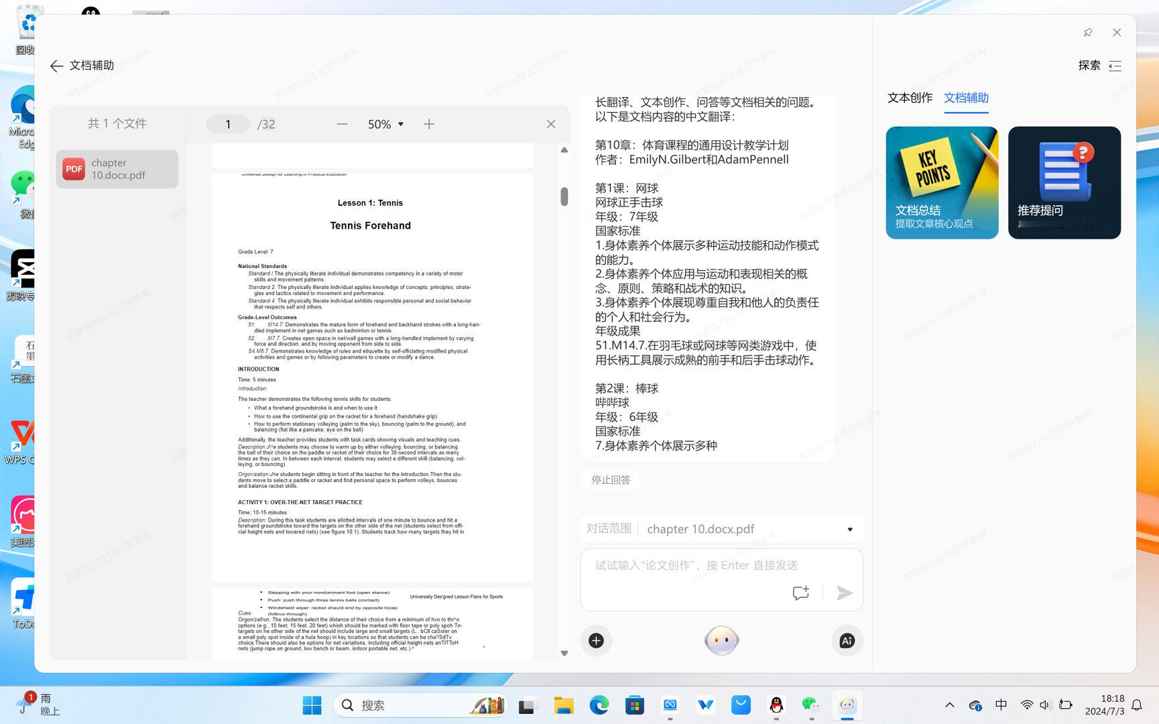Switch to the 文本创作 tab
1159x724 pixels.
[x=910, y=98]
